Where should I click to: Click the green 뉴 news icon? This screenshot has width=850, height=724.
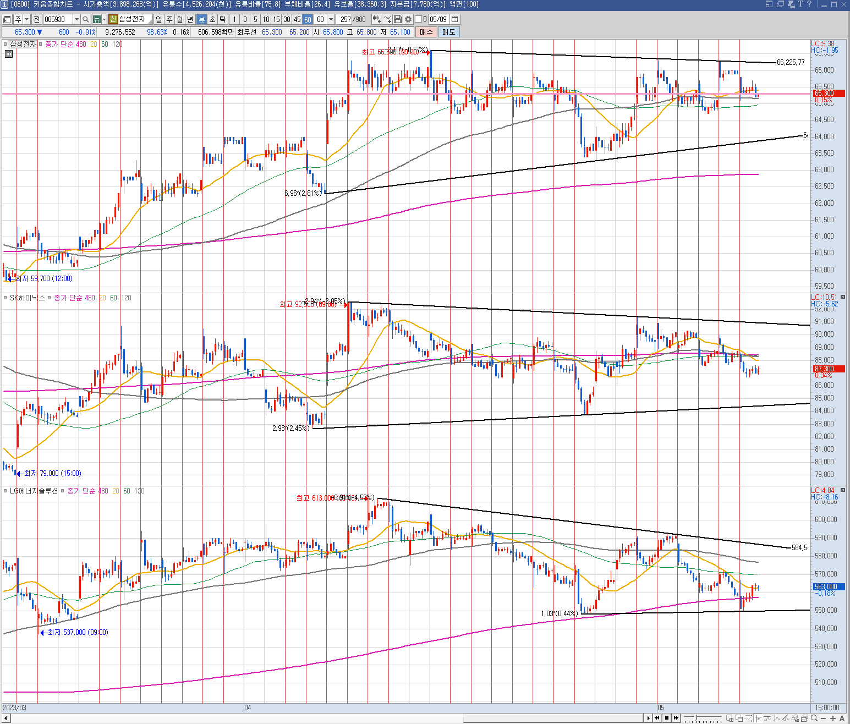(97, 19)
